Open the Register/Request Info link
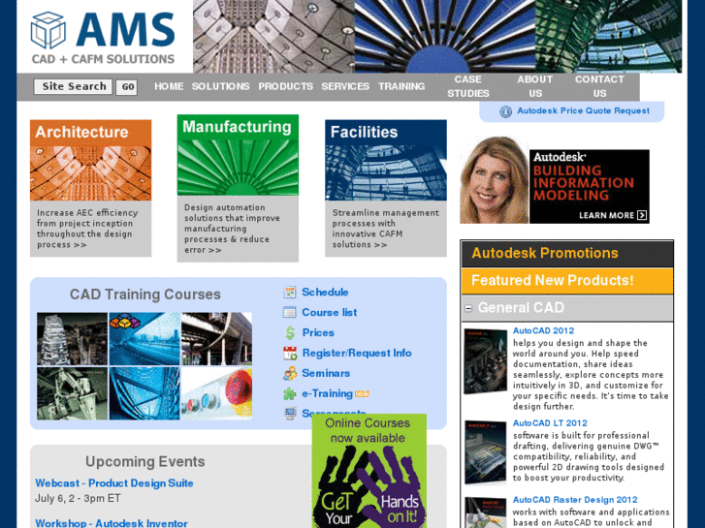This screenshot has width=705, height=528. (x=357, y=354)
